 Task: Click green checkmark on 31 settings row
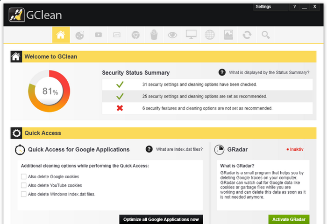(x=120, y=84)
